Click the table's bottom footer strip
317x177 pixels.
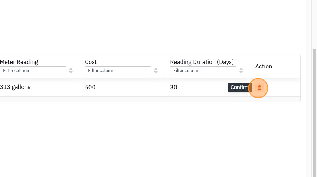pyautogui.click(x=150, y=99)
